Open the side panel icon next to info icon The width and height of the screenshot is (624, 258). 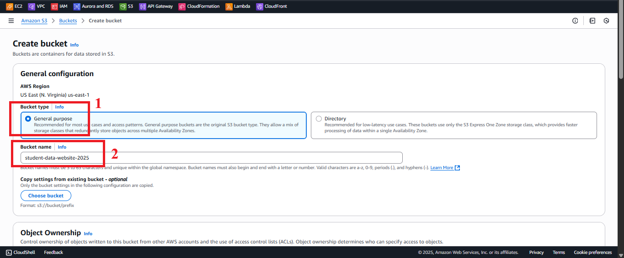pyautogui.click(x=592, y=21)
